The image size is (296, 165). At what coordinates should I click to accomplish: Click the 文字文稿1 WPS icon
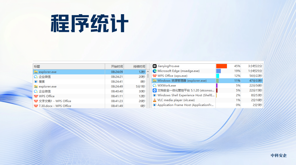[x=36, y=101]
